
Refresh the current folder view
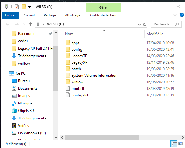coord(144,24)
